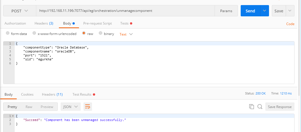Click the "componentname": "oracleDB" line
This screenshot has height=132, width=301.
tap(50, 51)
